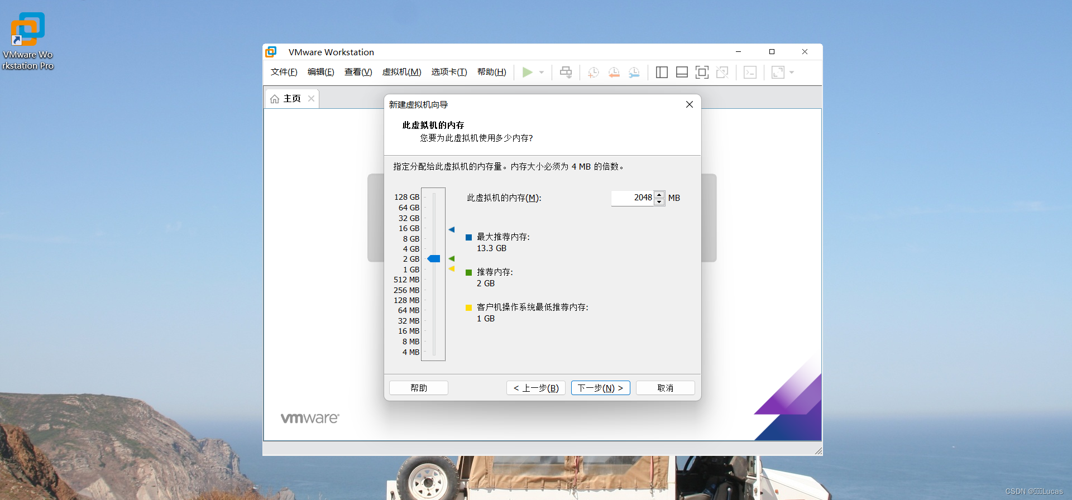Click the 16 GB slider label
Viewport: 1072px width, 500px height.
coord(409,228)
